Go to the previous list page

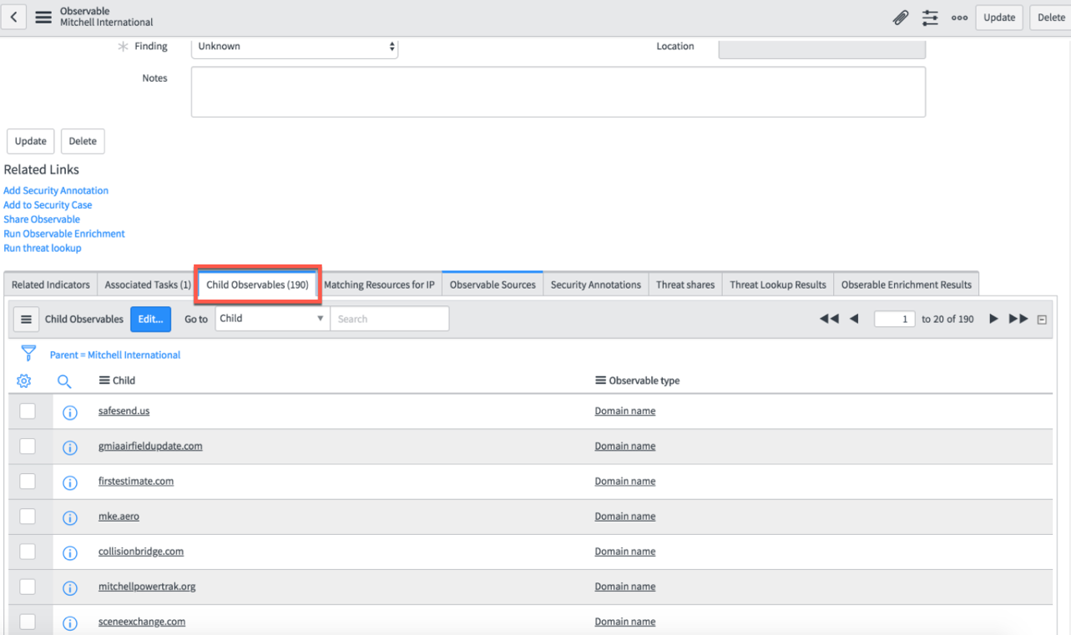854,319
